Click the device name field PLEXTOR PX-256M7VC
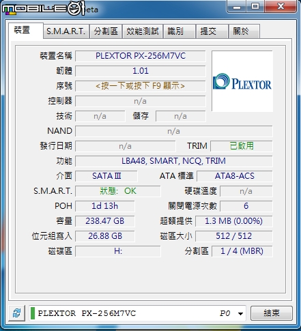The image size is (301, 331). [x=141, y=56]
